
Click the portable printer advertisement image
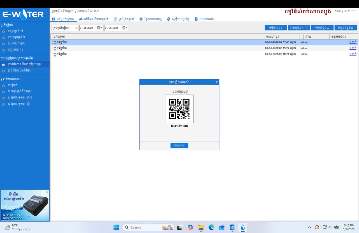[x=25, y=205]
